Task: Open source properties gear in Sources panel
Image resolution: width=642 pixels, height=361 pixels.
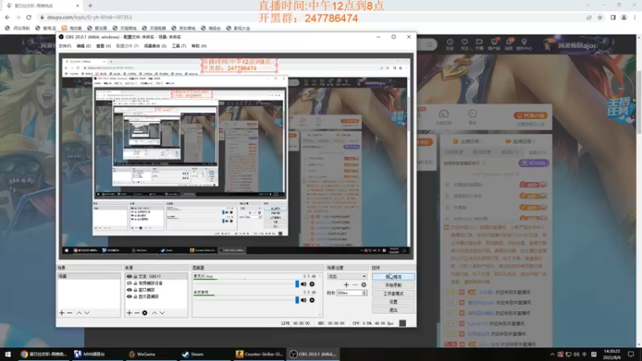Action: coord(145,313)
